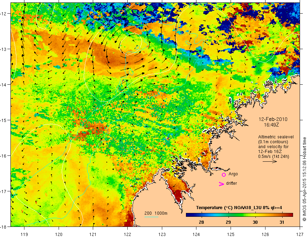Click the '200 1000m' depth label
This screenshot has height=237, width=307.
[x=156, y=213]
